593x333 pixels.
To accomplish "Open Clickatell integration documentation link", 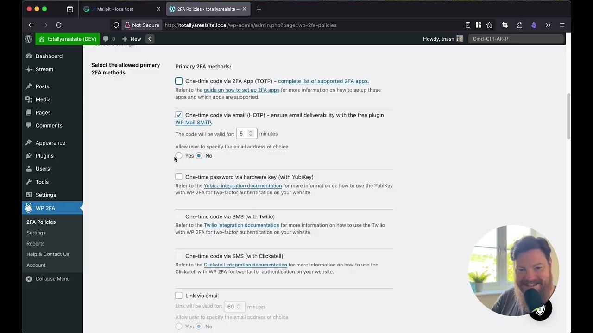I will point(245,265).
